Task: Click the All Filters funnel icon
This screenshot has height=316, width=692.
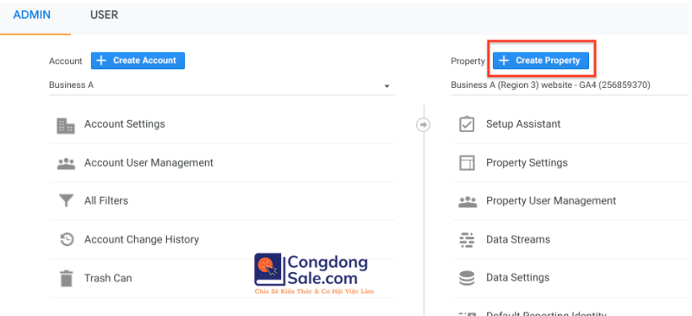Action: [67, 201]
